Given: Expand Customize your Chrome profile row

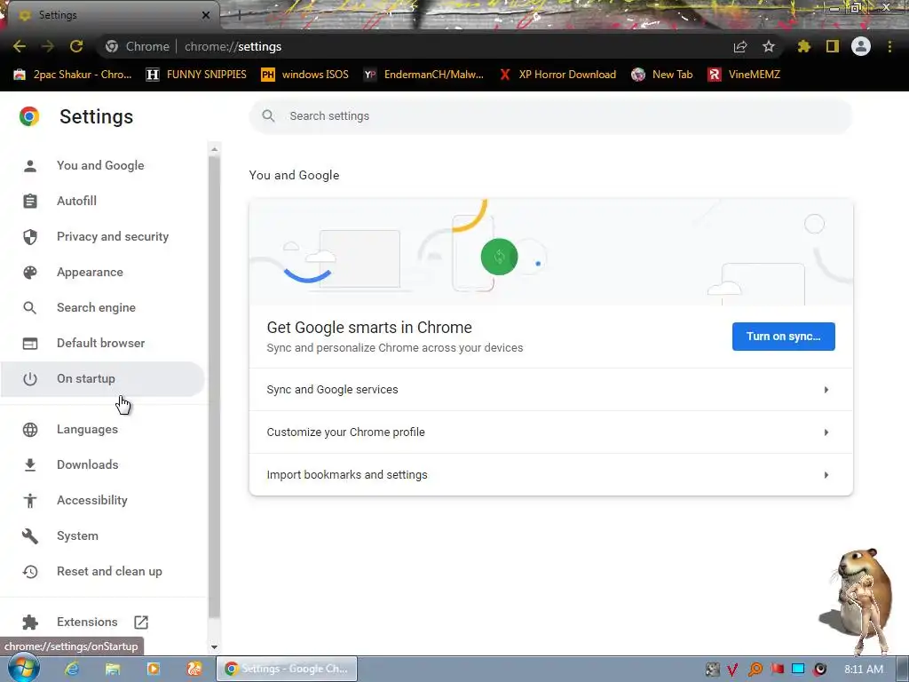Looking at the screenshot, I should click(550, 432).
